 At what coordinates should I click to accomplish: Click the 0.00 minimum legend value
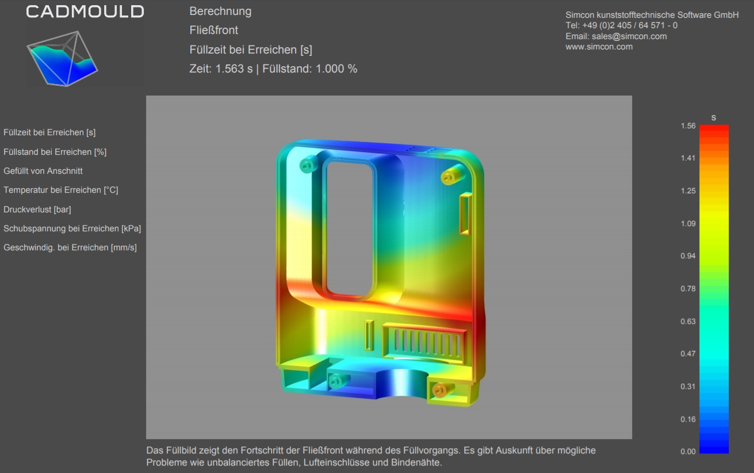[x=688, y=451]
